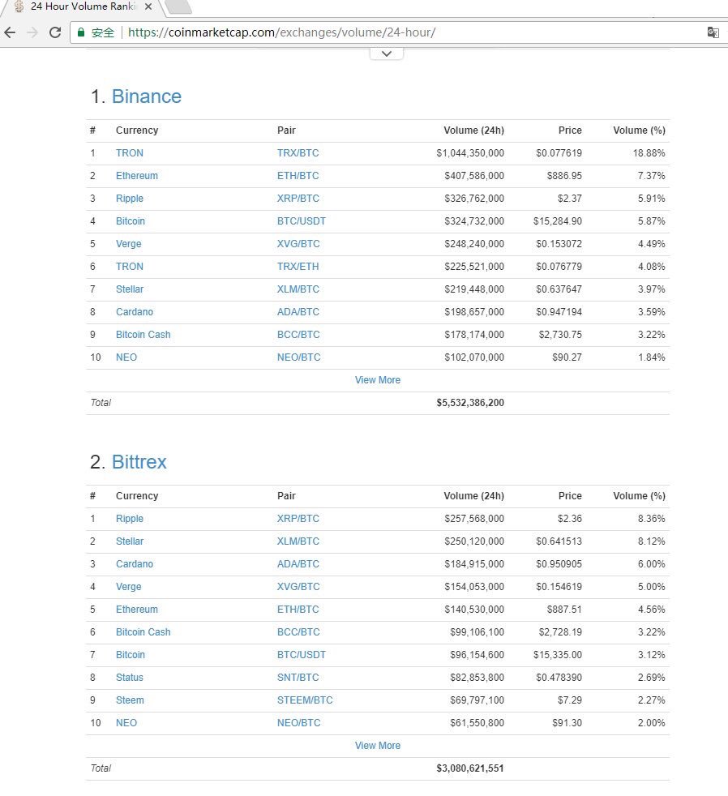Click View More under Binance table
The width and height of the screenshot is (728, 796).
378,380
